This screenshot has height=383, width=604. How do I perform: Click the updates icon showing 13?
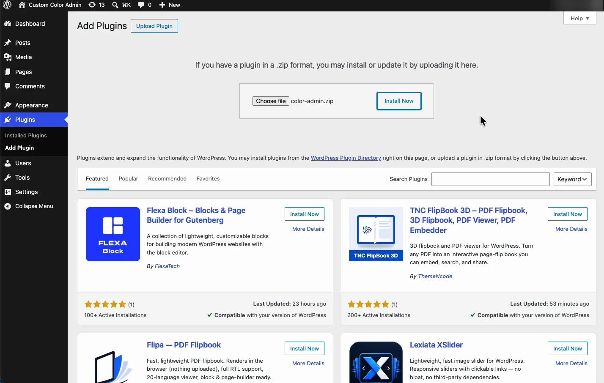92,5
